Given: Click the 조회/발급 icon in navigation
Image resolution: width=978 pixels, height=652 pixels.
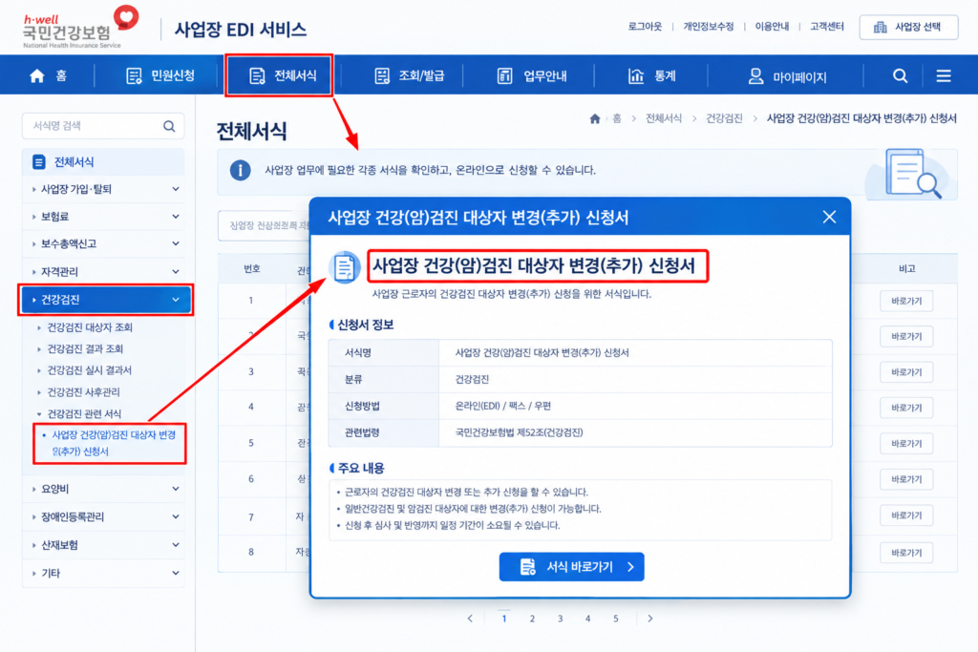Looking at the screenshot, I should pyautogui.click(x=382, y=76).
